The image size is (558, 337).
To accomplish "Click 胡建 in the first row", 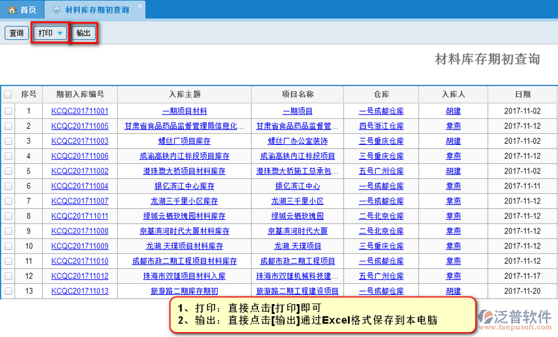I will pos(453,111).
